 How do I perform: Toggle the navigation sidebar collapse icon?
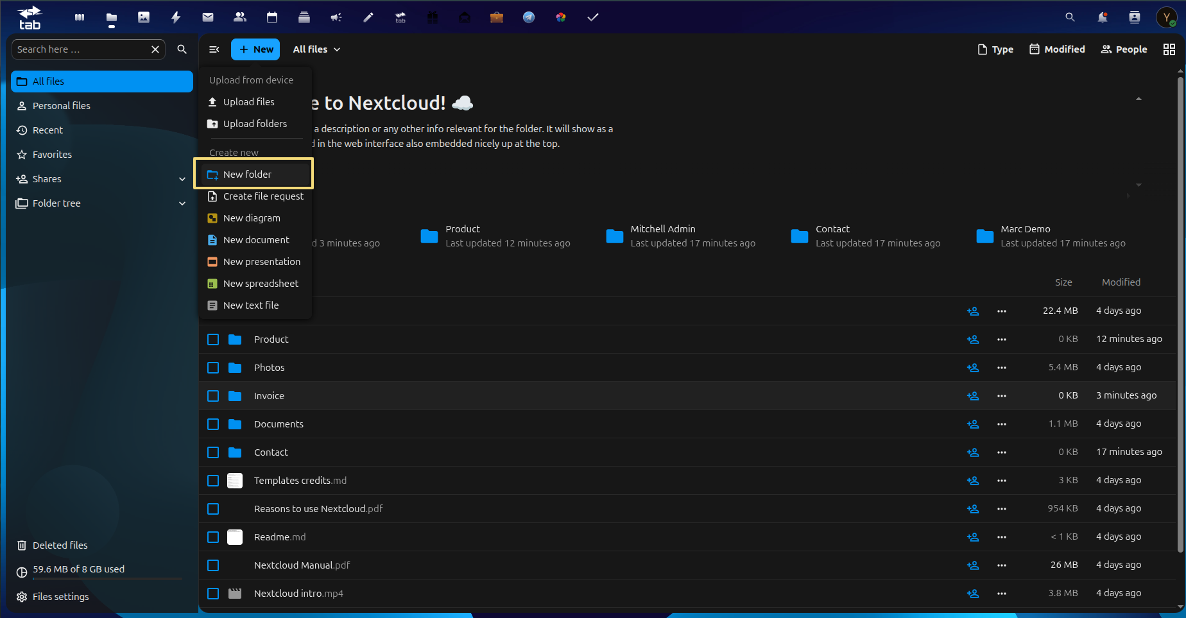[x=214, y=49]
